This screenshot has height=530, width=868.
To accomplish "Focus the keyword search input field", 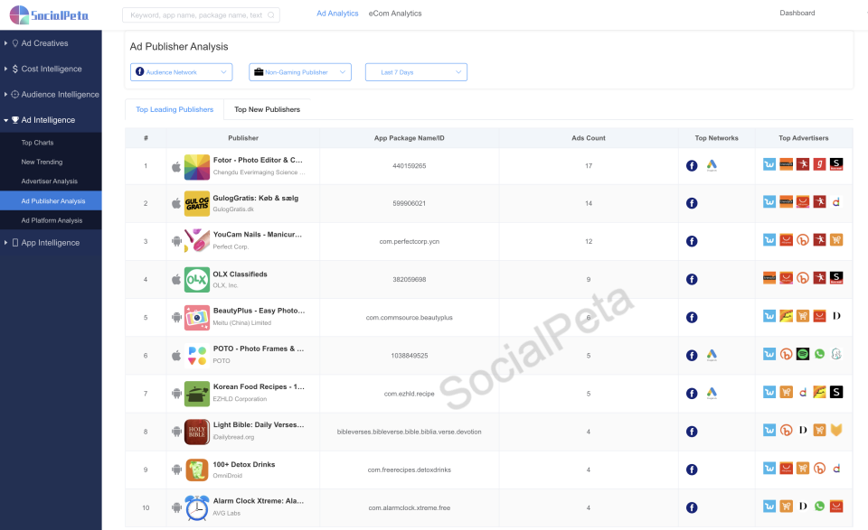I will coord(201,15).
